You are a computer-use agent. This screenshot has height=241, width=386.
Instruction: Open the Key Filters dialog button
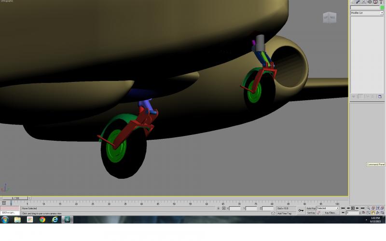pyautogui.click(x=330, y=213)
